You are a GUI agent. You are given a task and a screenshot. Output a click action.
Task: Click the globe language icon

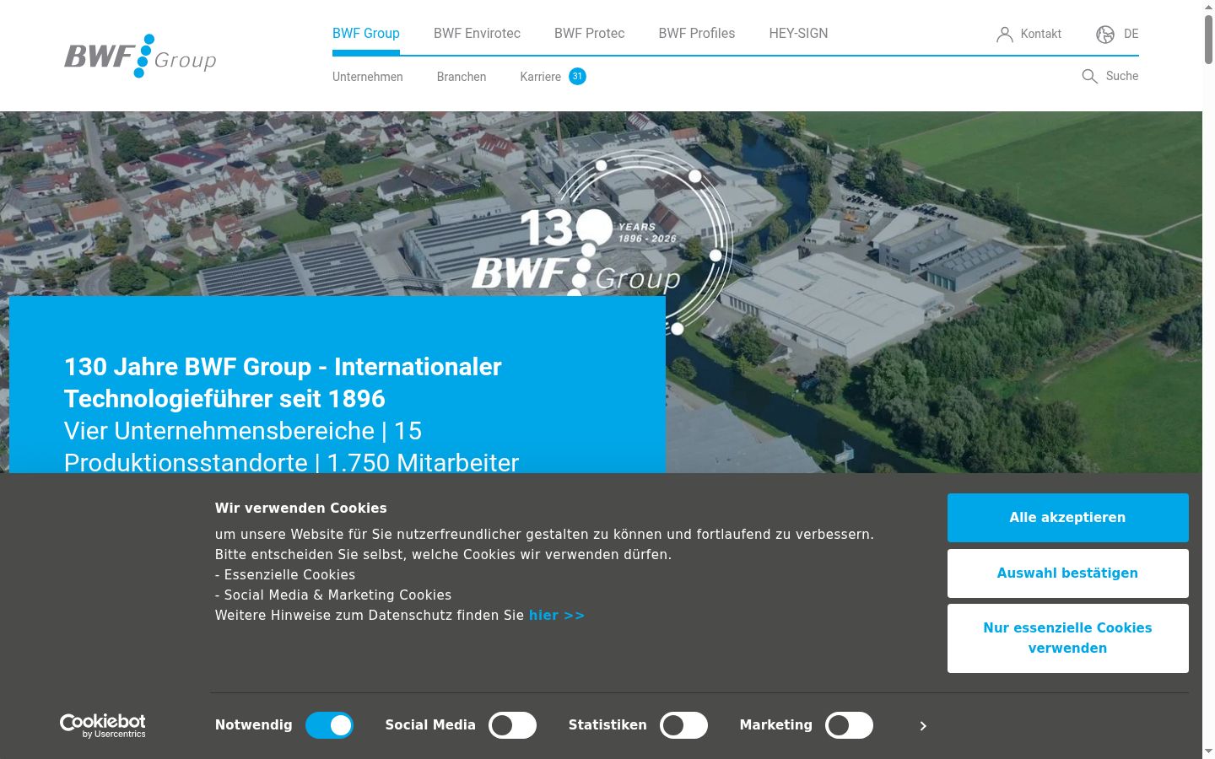[1105, 35]
